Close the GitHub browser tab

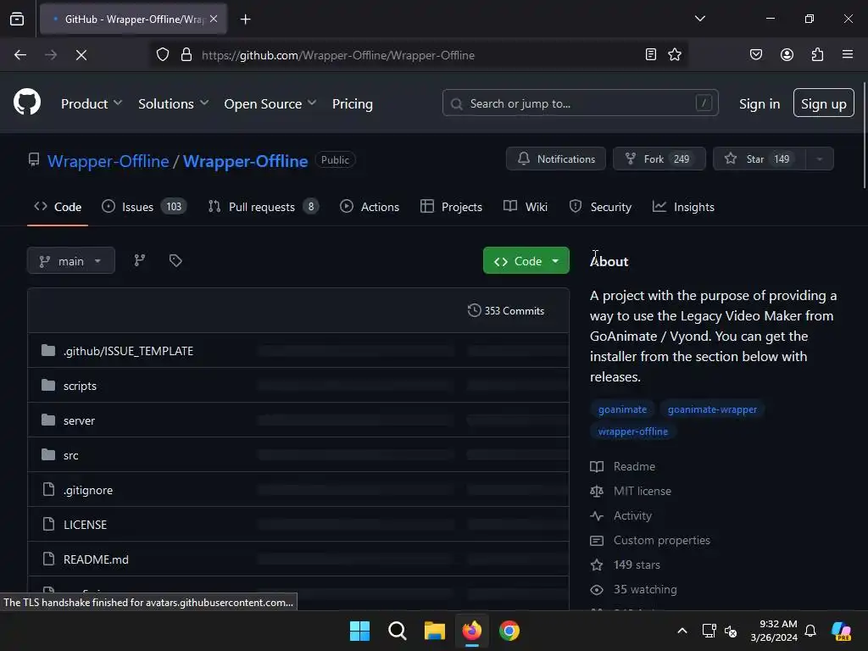coord(214,19)
